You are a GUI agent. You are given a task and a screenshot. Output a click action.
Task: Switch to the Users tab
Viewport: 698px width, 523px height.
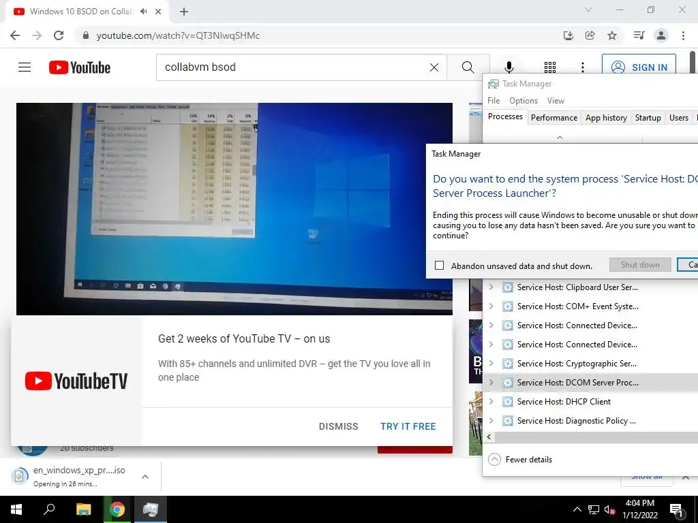coord(678,118)
